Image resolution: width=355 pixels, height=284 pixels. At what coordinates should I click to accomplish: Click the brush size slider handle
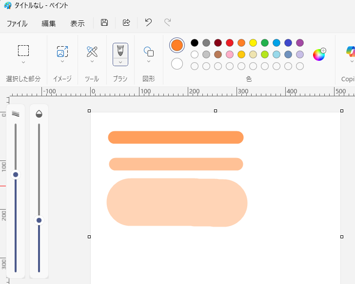[x=16, y=175]
